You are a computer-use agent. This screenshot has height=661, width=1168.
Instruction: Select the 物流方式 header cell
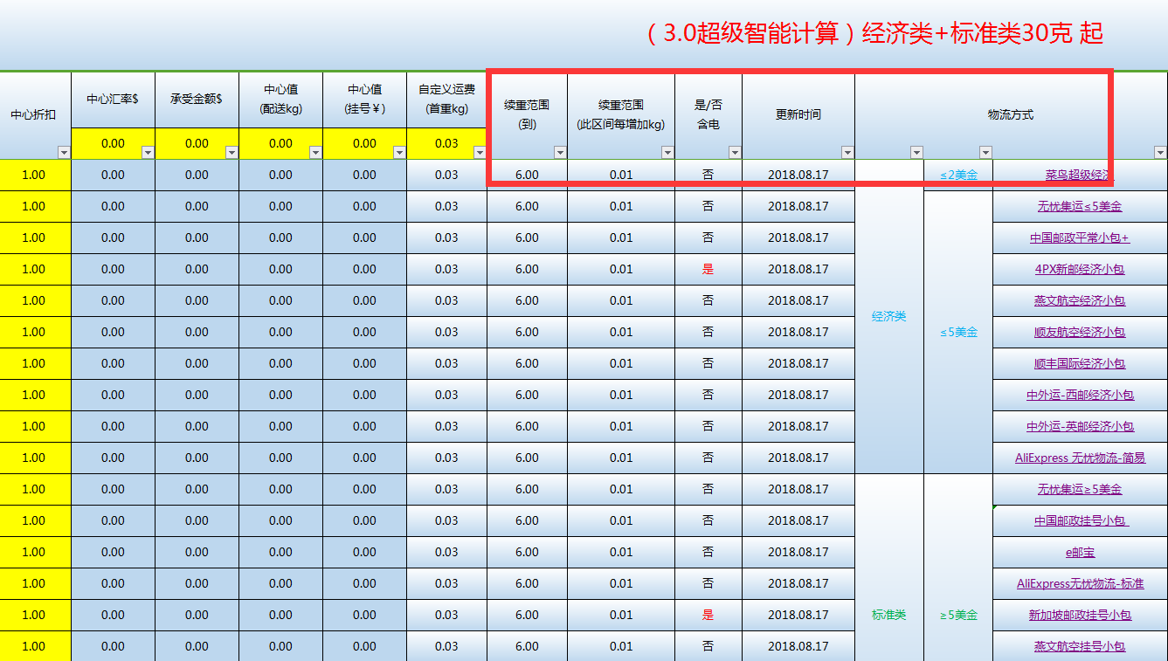pyautogui.click(x=1011, y=115)
